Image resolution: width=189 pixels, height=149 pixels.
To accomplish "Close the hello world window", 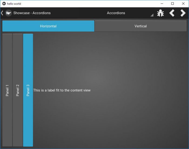I will coord(183,4).
